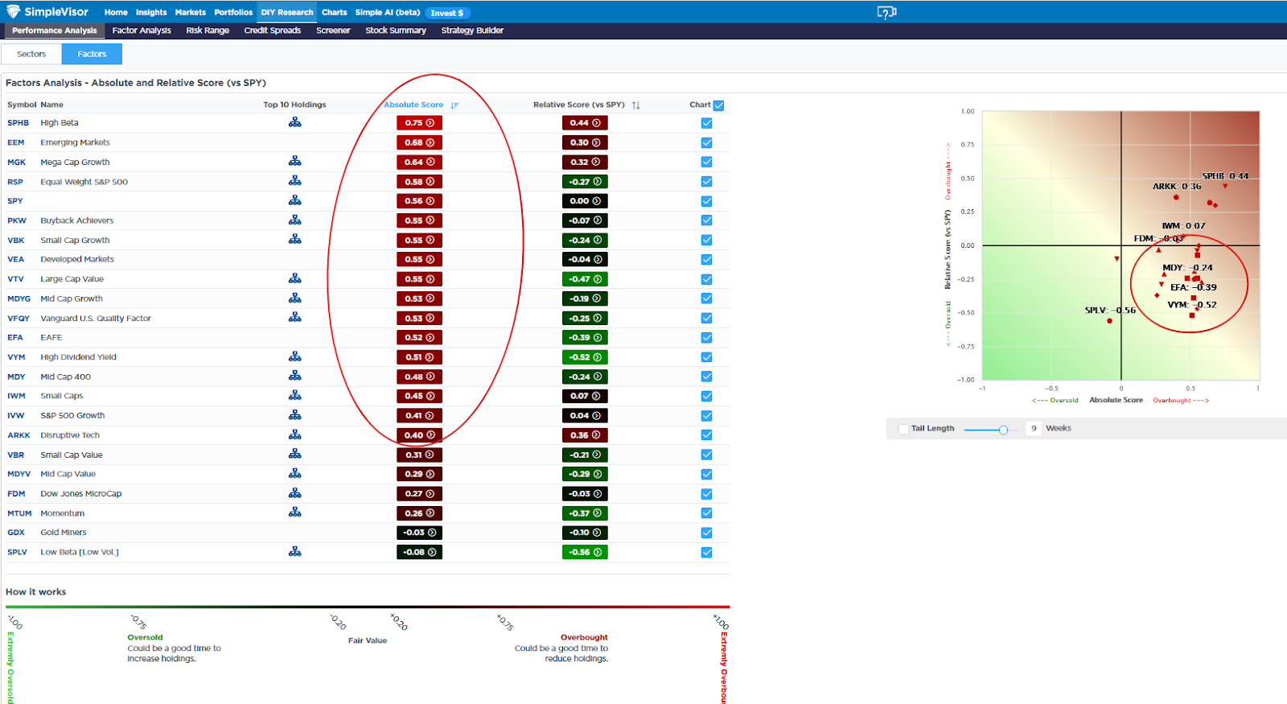Open the Factor Analysis submenu
The width and height of the screenshot is (1287, 704).
tap(142, 31)
